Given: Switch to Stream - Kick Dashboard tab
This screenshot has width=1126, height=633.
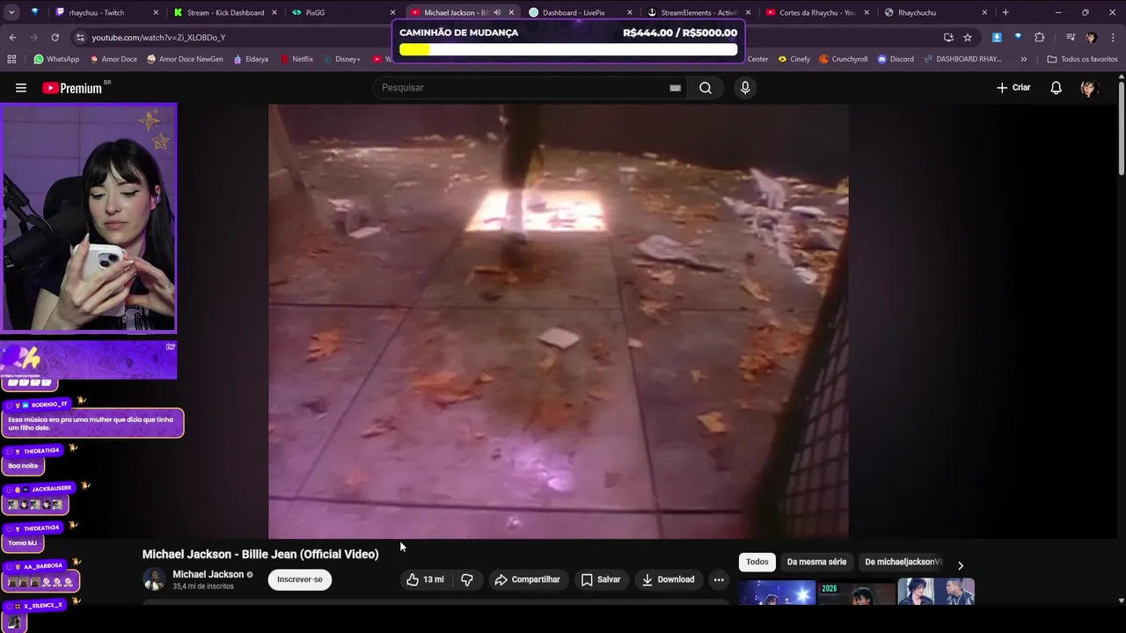Looking at the screenshot, I should tap(224, 12).
